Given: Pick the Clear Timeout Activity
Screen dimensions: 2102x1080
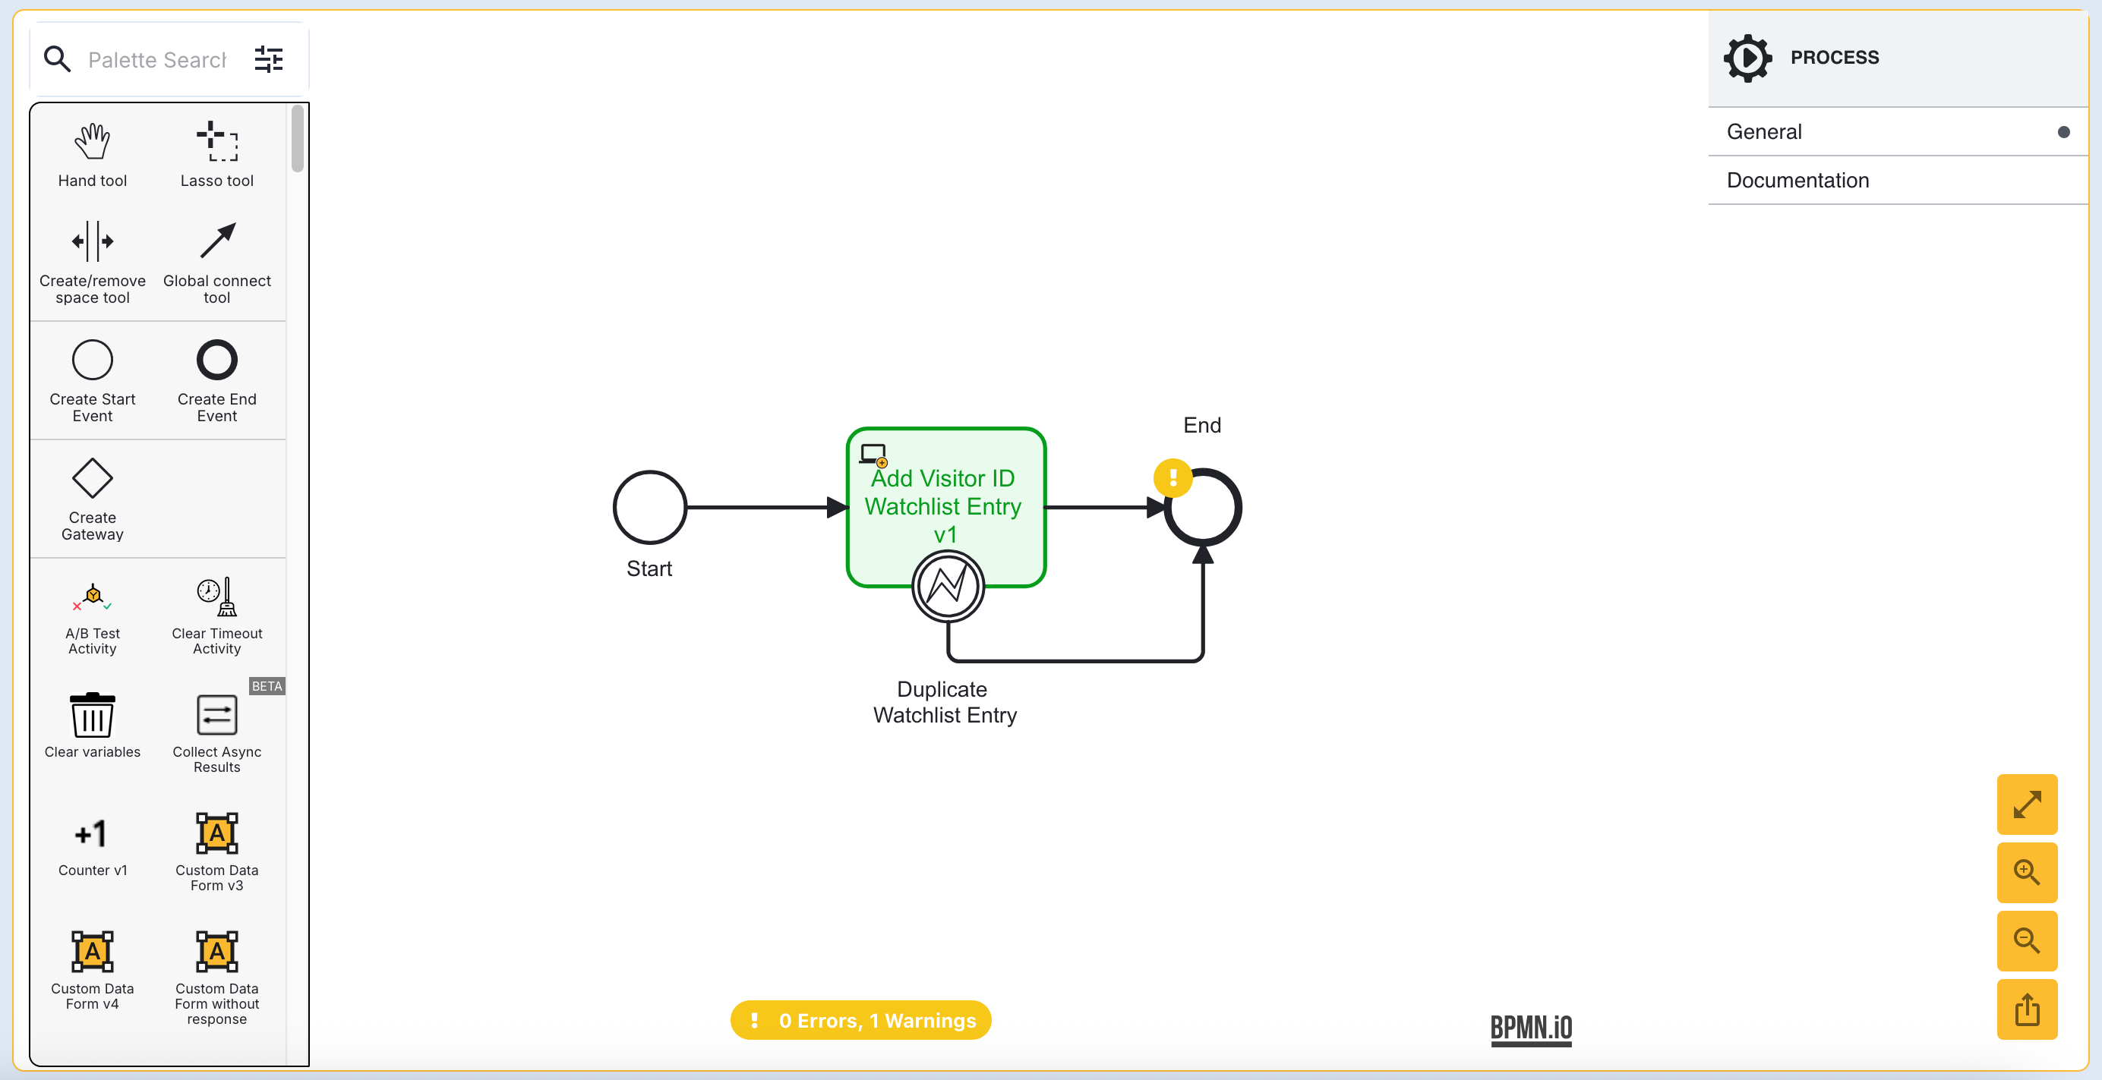Looking at the screenshot, I should [216, 617].
